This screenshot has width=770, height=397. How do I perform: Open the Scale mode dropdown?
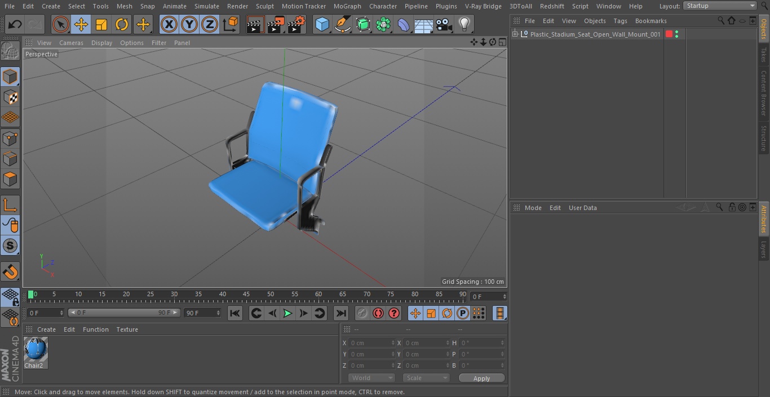[x=426, y=378]
